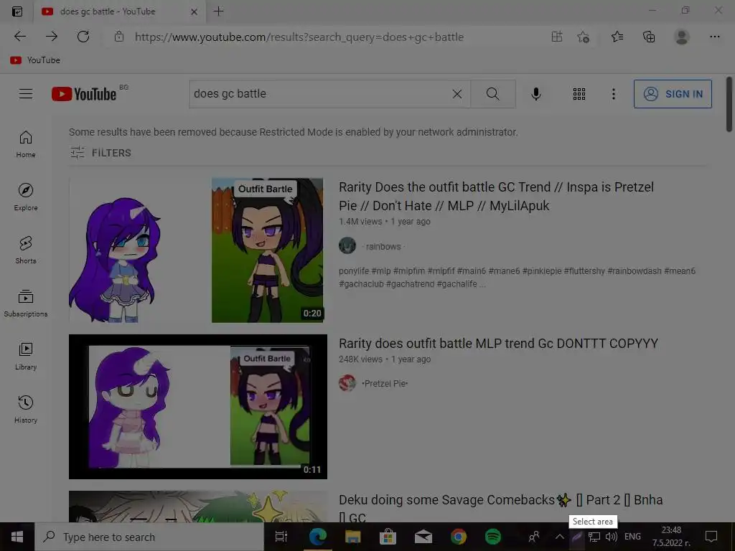
Task: Add this page to favorites
Action: (583, 37)
